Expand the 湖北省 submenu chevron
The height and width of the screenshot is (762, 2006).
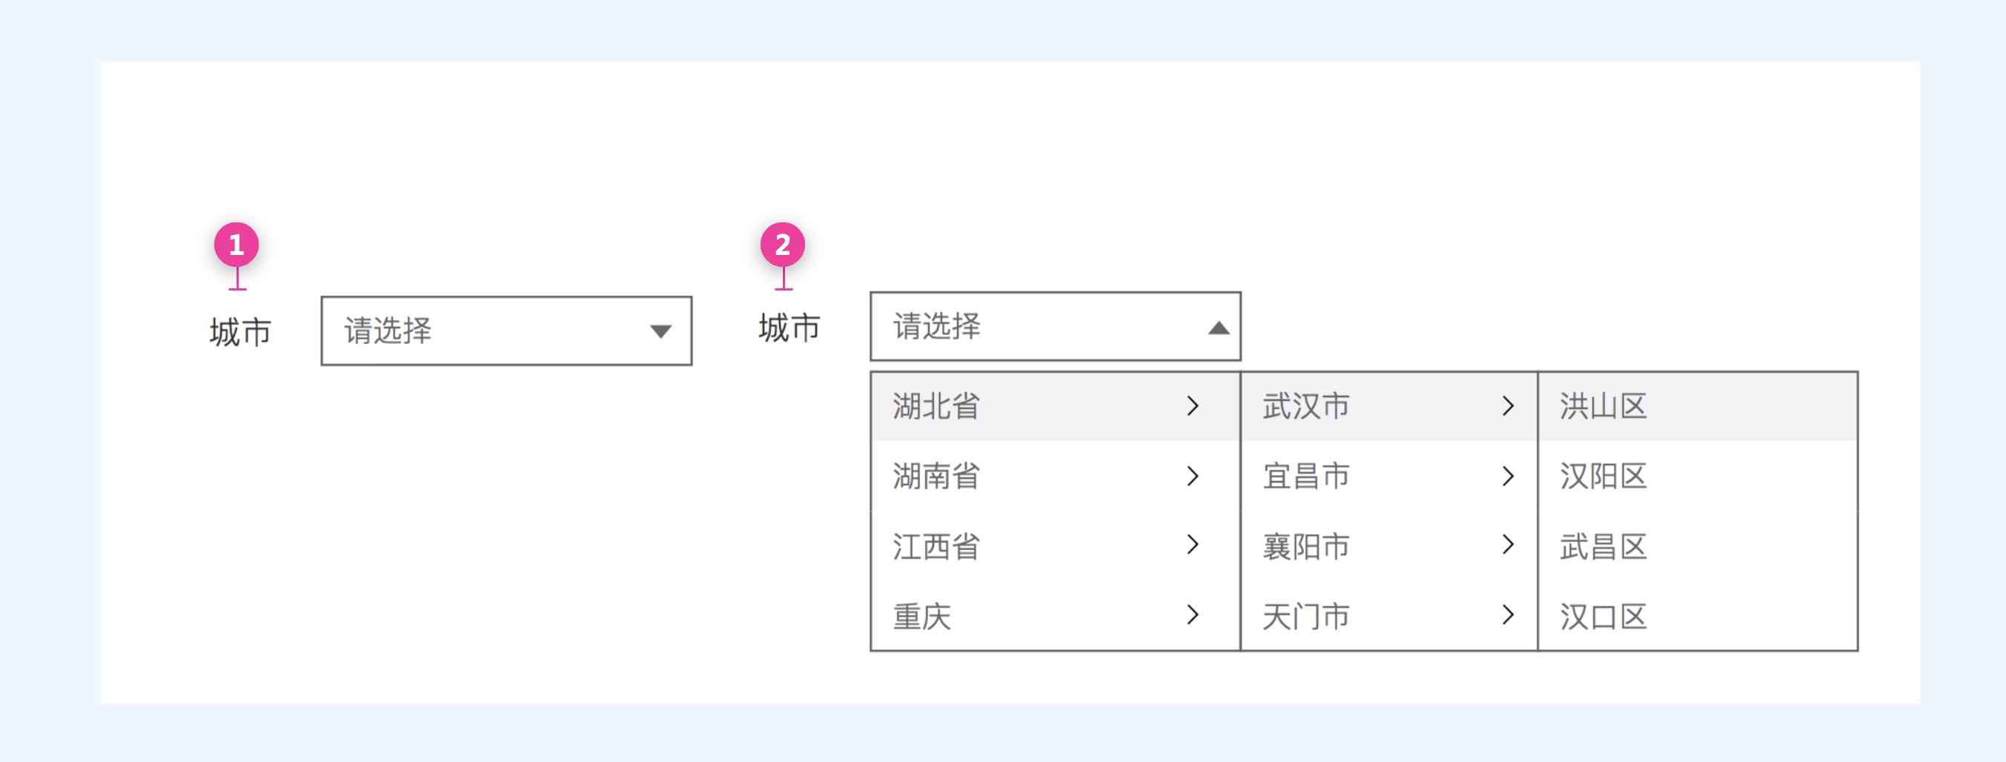[x=1192, y=405]
